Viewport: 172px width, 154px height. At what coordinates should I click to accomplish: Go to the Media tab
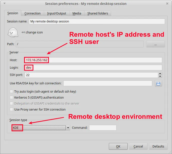pyautogui.click(x=77, y=13)
